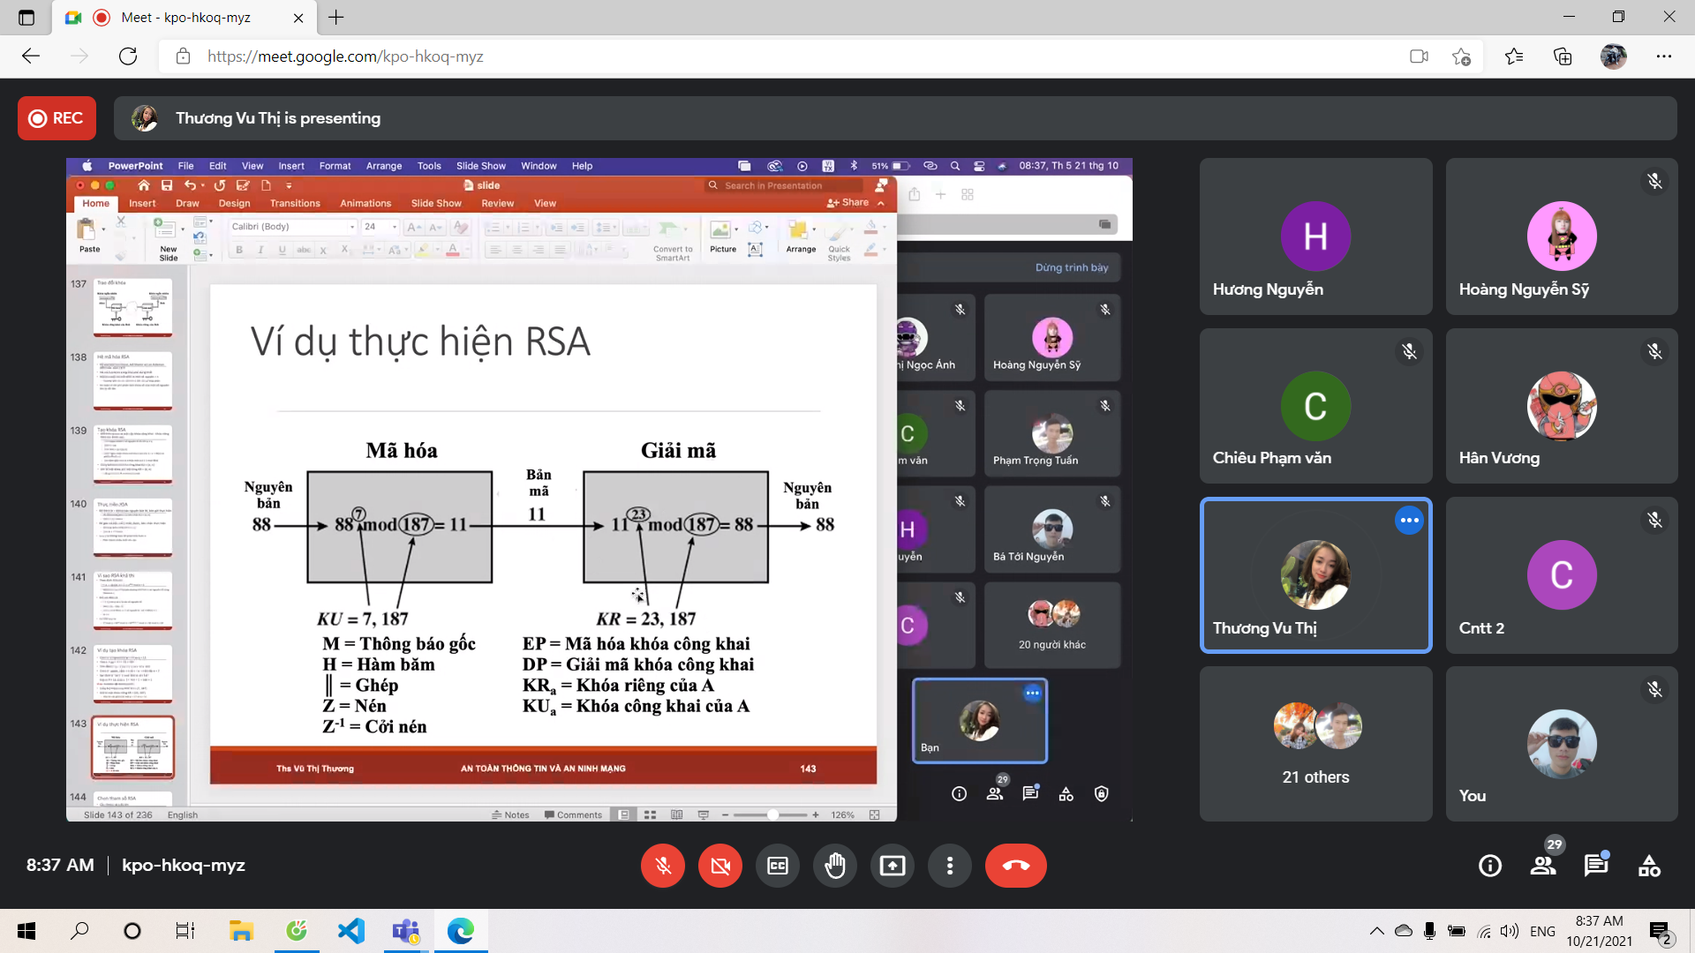The image size is (1695, 953).
Task: Click the Meet browser tab
Action: point(185,18)
